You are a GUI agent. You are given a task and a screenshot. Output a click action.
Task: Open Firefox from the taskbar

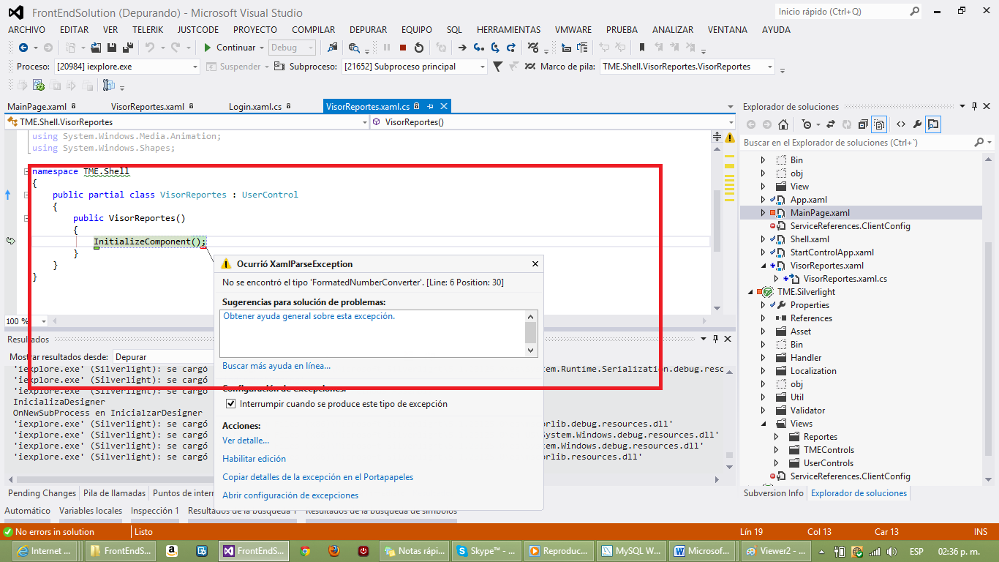[333, 551]
